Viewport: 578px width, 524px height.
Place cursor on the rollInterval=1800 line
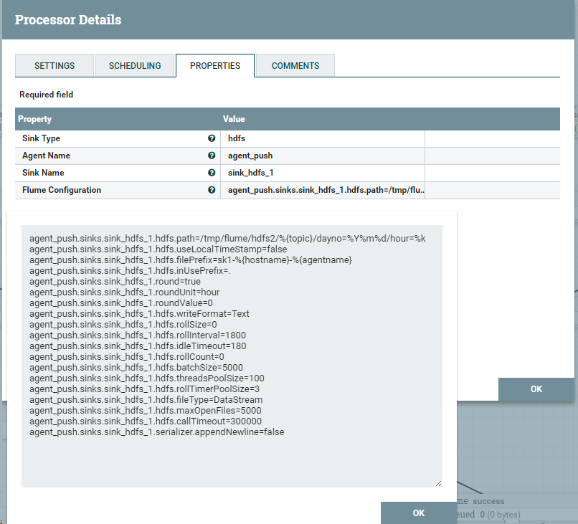(x=138, y=335)
